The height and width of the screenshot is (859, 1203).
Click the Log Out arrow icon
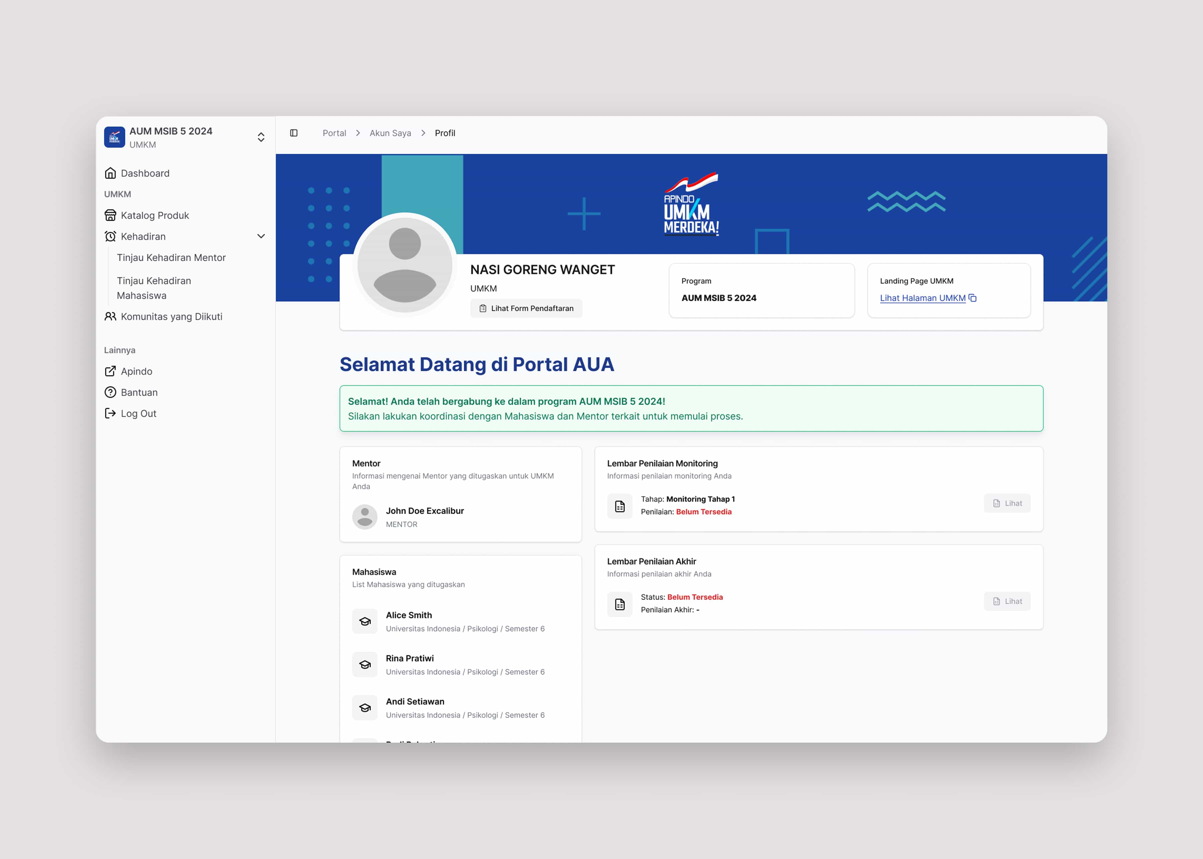[x=110, y=413]
